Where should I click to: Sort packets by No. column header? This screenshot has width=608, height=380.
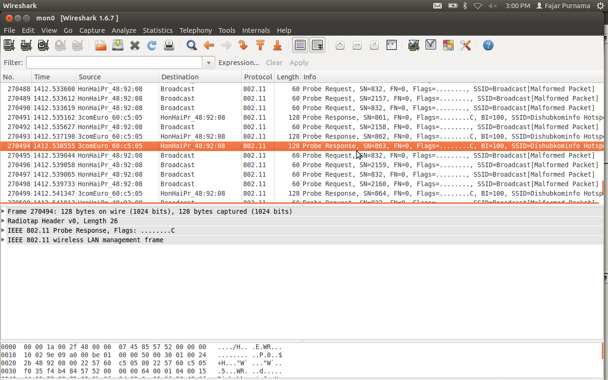point(16,77)
